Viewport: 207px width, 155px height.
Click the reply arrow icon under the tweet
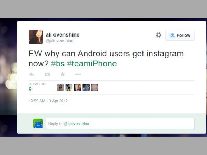coord(31,74)
